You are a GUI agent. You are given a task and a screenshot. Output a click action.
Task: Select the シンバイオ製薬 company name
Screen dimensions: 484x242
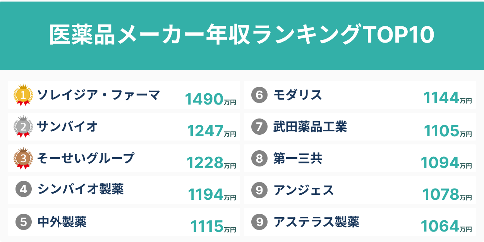pyautogui.click(x=81, y=190)
